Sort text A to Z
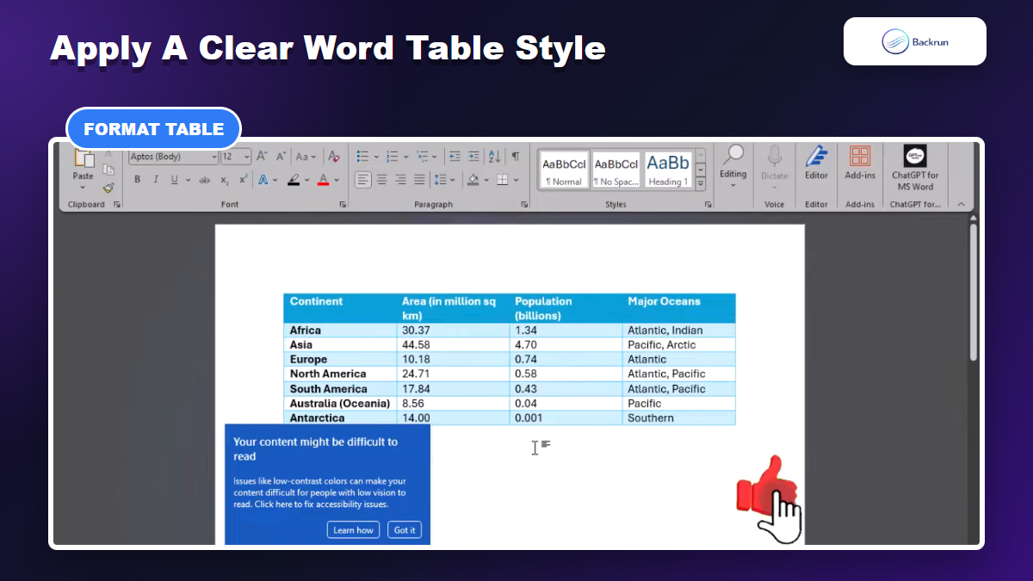The width and height of the screenshot is (1033, 581). 494,157
